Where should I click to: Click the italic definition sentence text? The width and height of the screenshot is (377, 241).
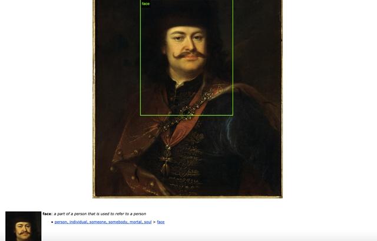point(100,213)
